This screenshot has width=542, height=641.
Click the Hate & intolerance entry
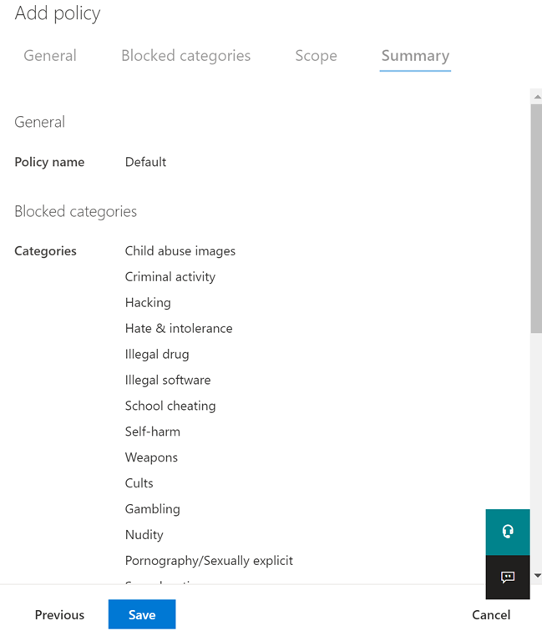pyautogui.click(x=179, y=329)
